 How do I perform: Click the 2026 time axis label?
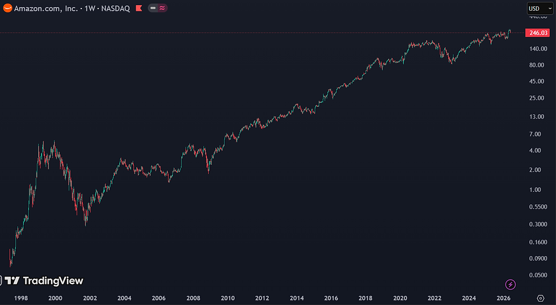504,298
